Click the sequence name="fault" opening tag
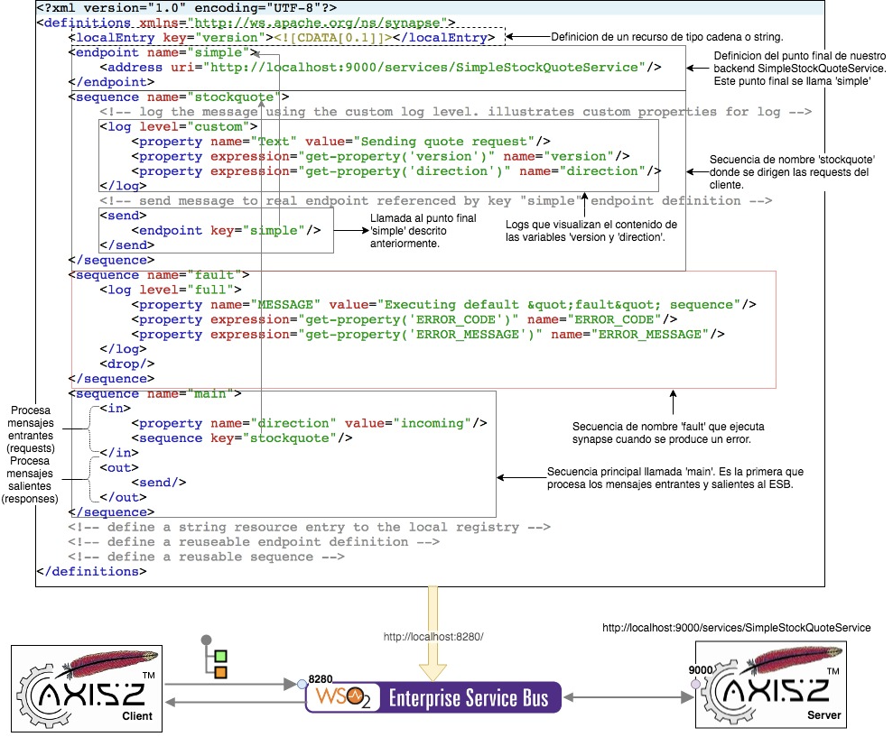The width and height of the screenshot is (893, 737). click(159, 274)
